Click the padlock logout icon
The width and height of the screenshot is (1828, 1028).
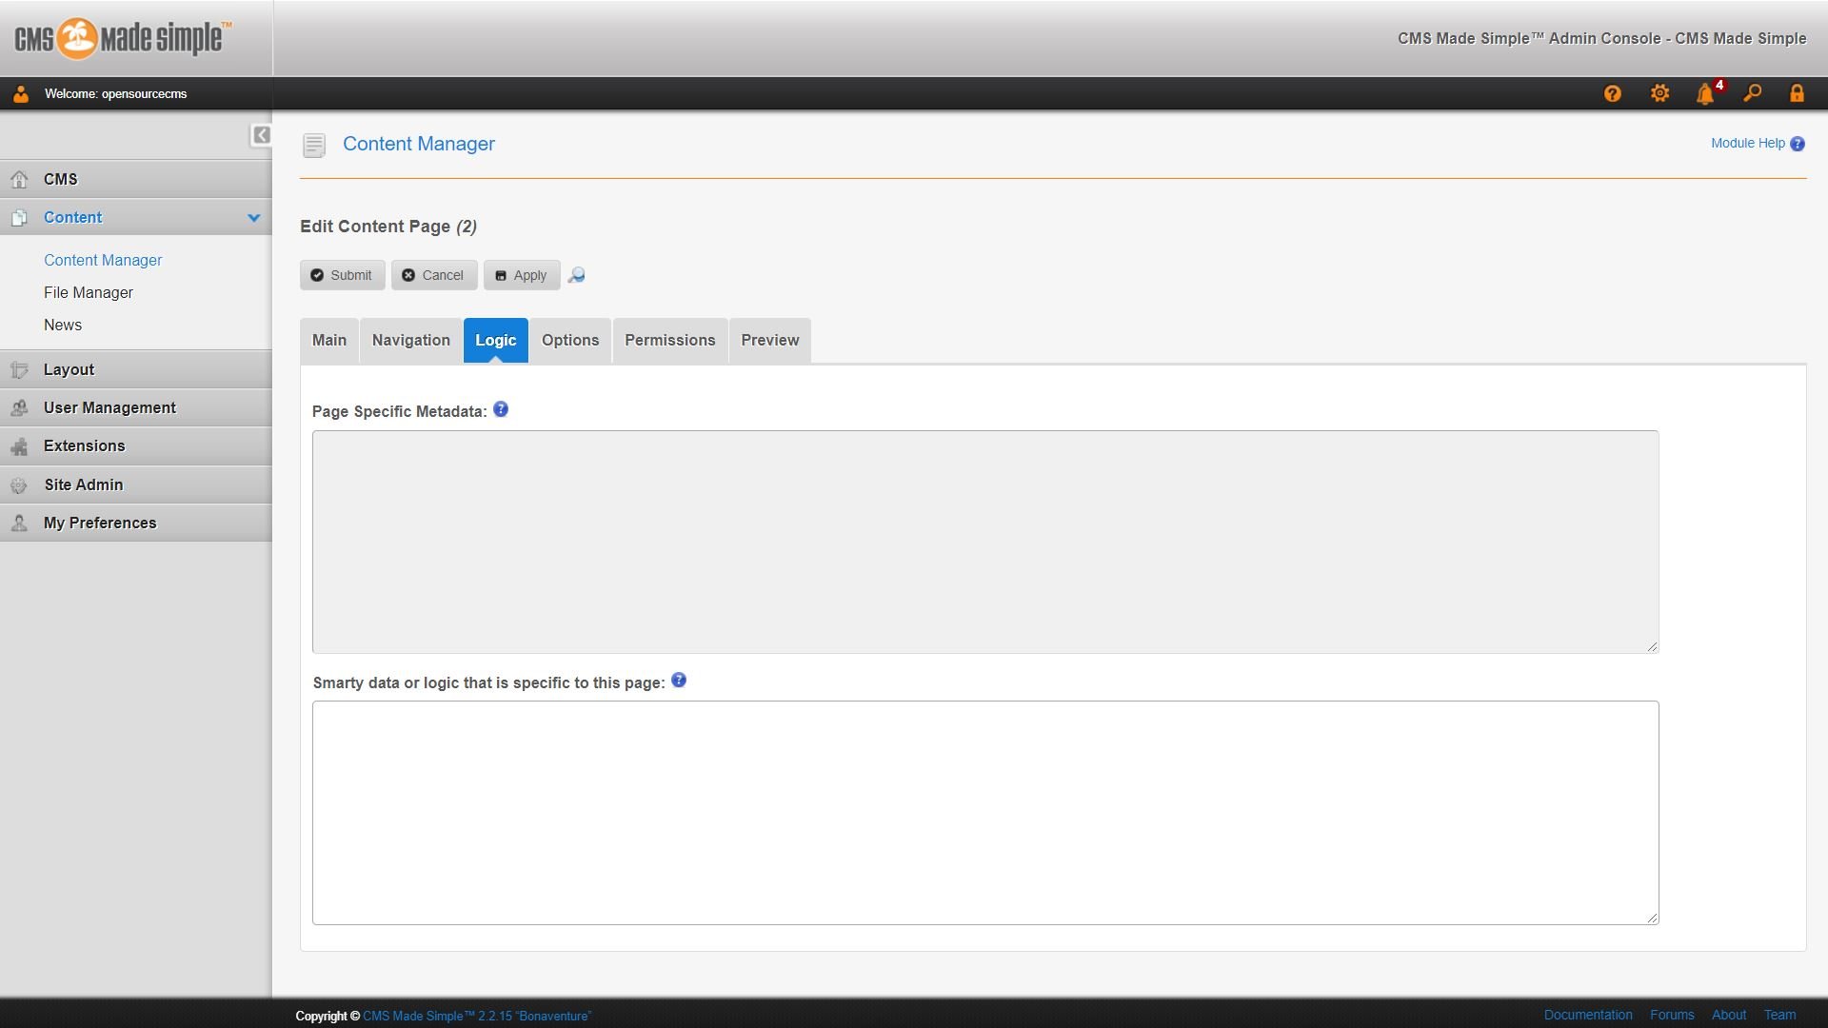click(x=1797, y=93)
